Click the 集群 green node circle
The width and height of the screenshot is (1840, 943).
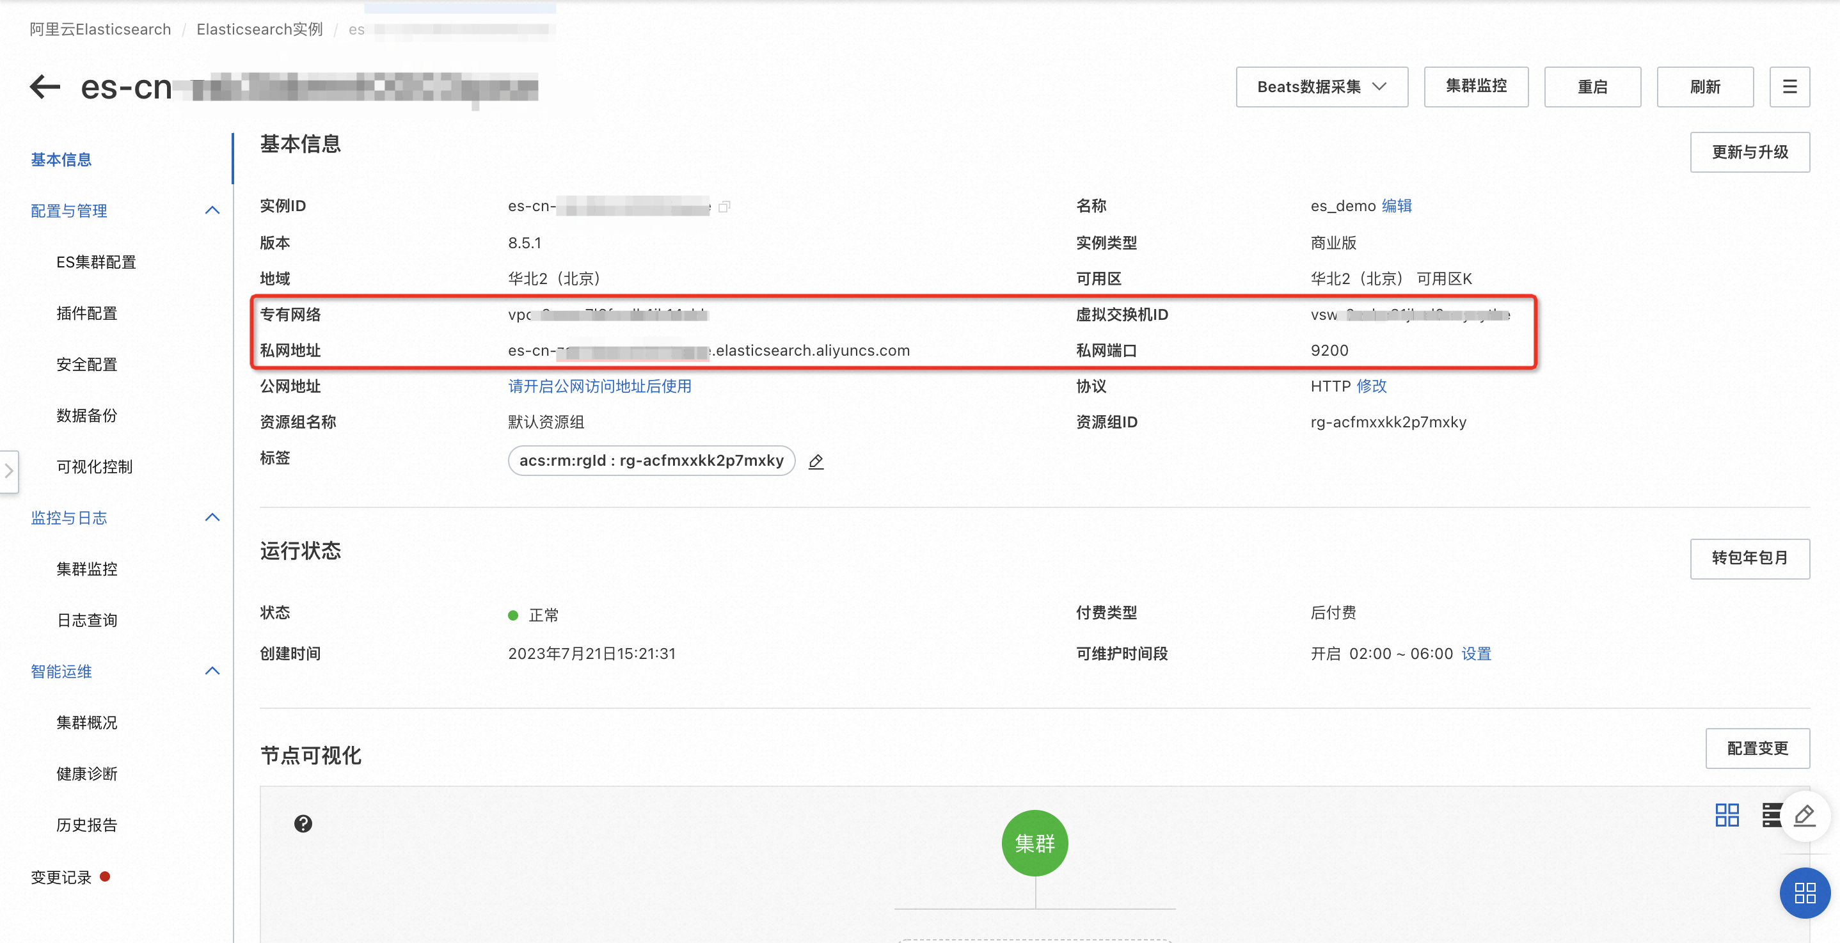pyautogui.click(x=1035, y=844)
